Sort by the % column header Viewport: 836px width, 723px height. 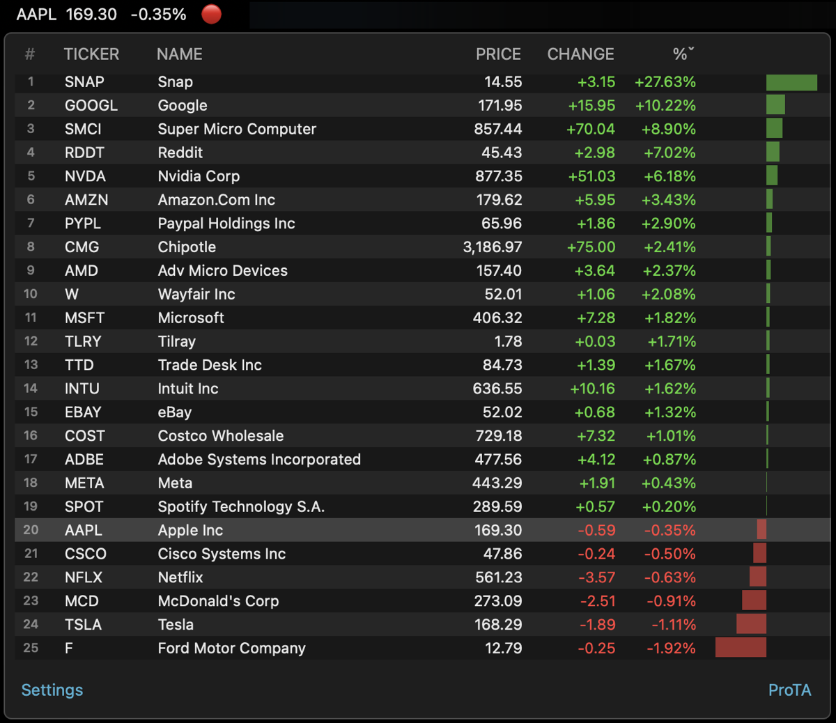click(x=683, y=54)
